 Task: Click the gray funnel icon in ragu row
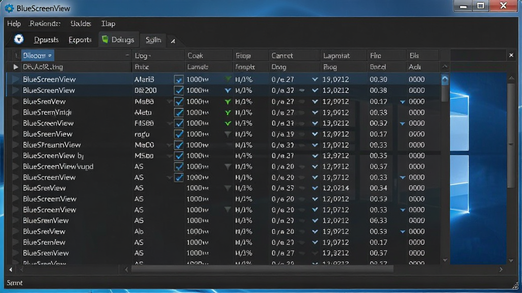pos(228,134)
